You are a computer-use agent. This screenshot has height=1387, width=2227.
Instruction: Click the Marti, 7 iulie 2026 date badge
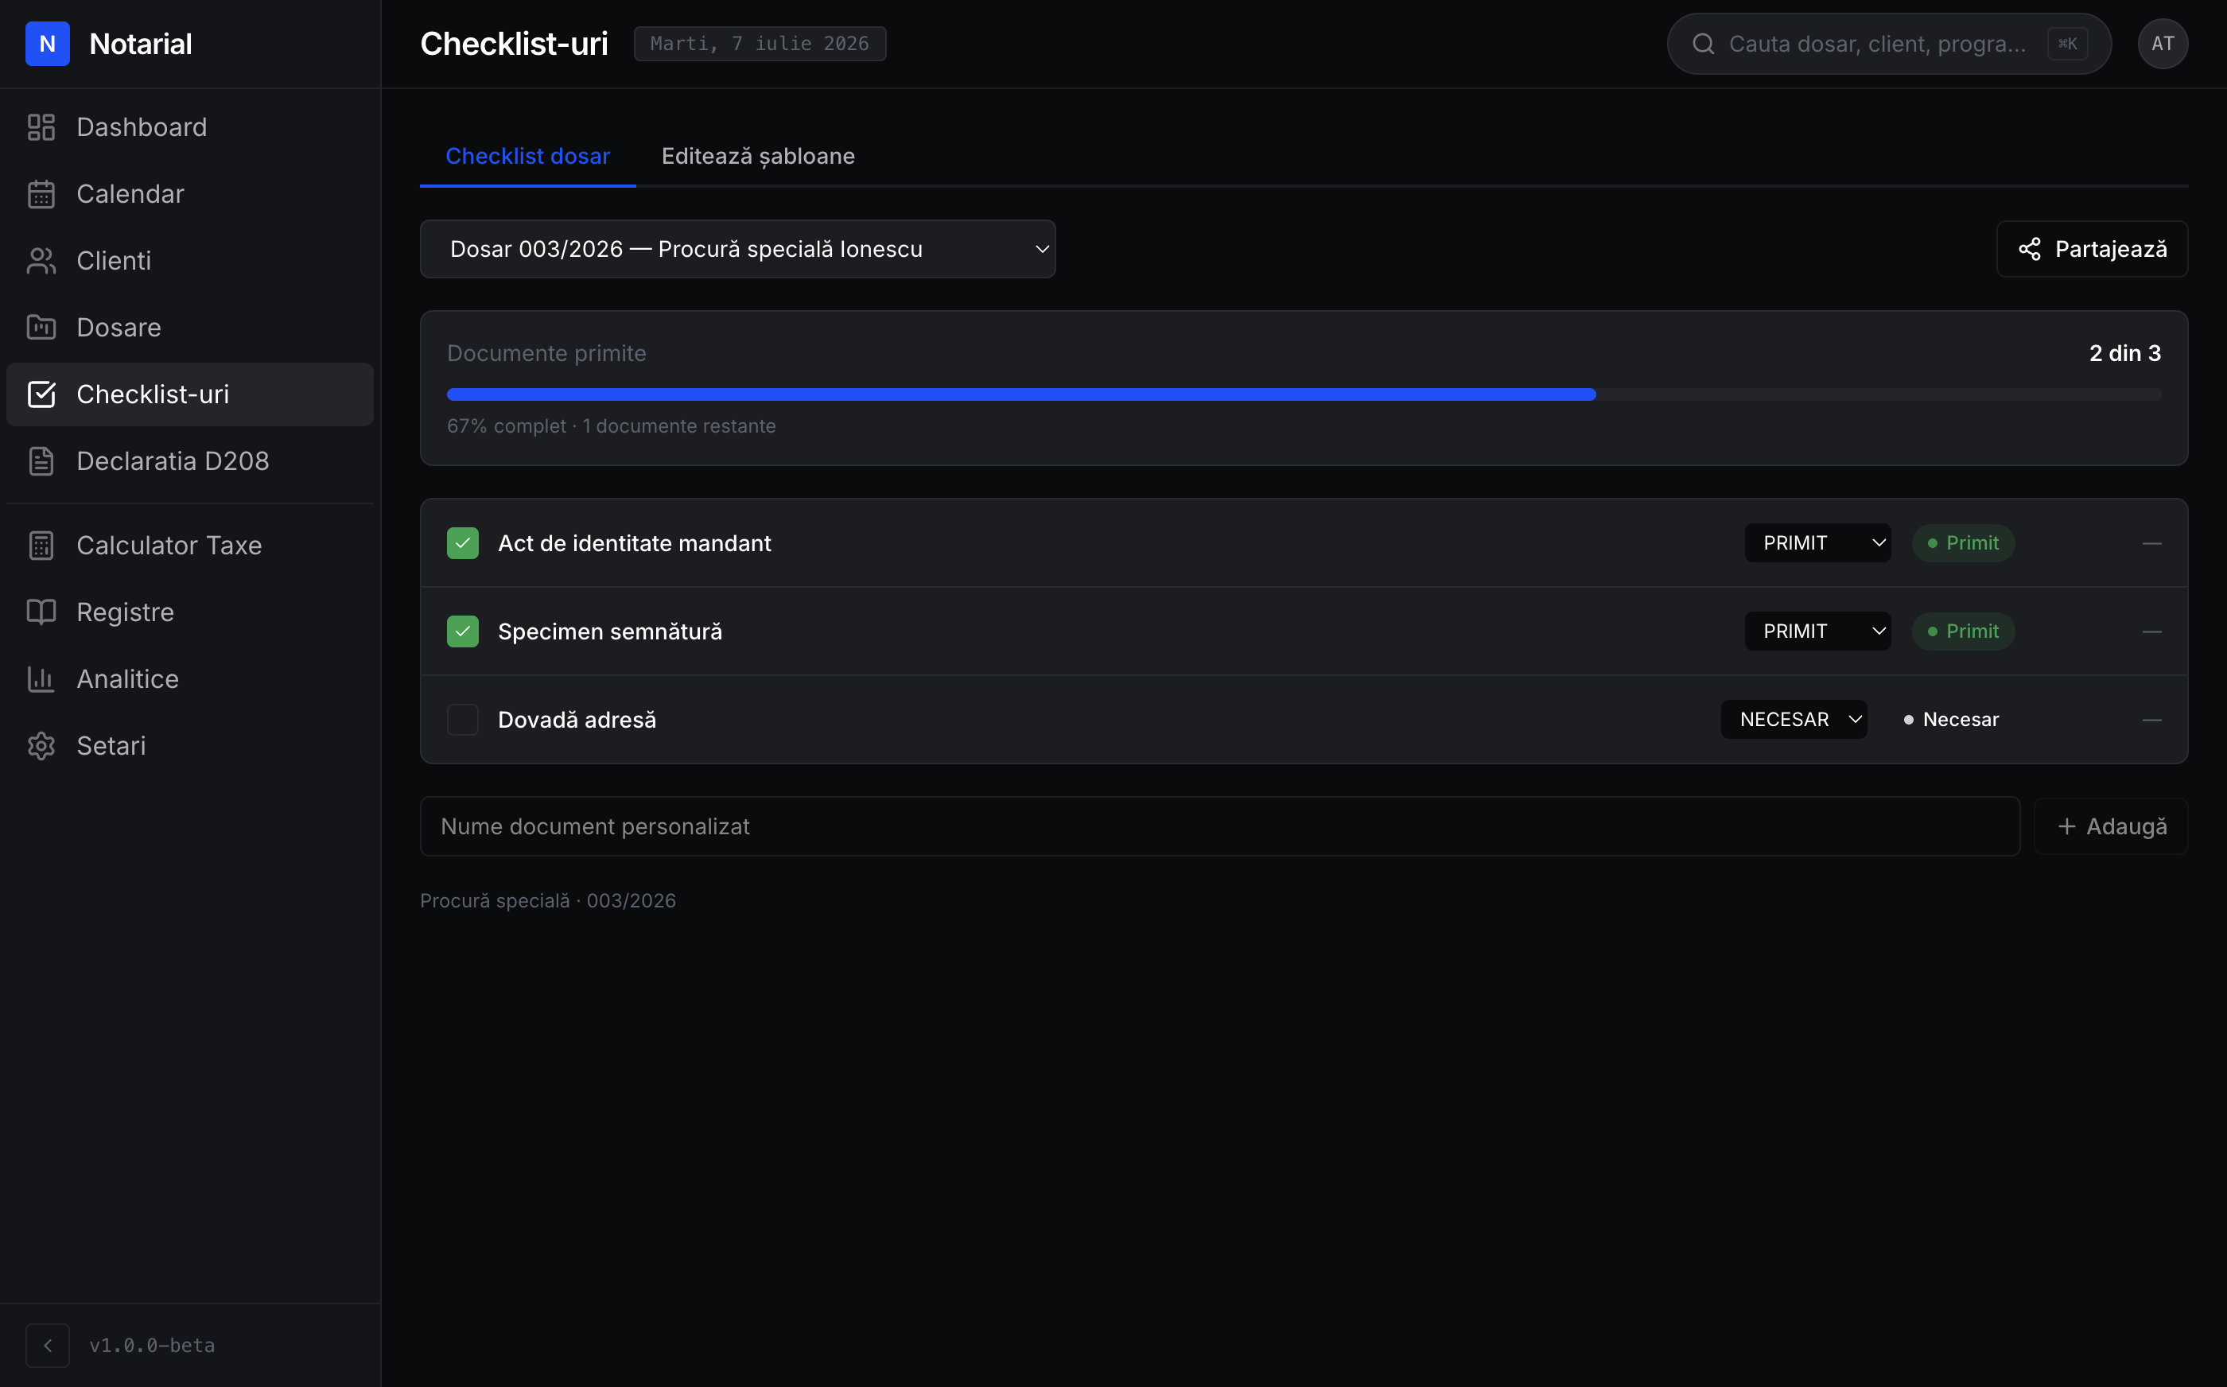coord(760,44)
